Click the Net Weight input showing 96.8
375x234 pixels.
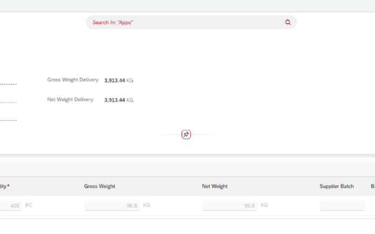(x=230, y=206)
